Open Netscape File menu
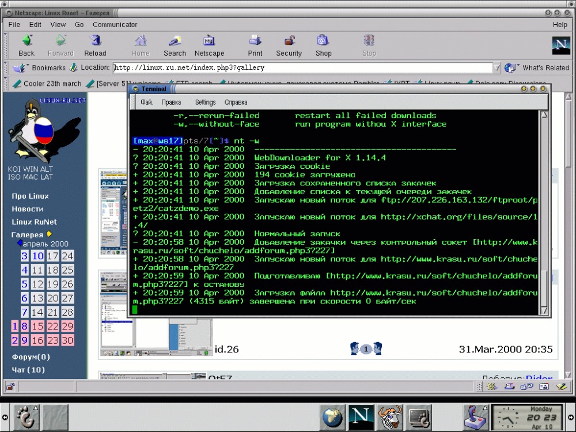576x432 pixels. (x=14, y=25)
